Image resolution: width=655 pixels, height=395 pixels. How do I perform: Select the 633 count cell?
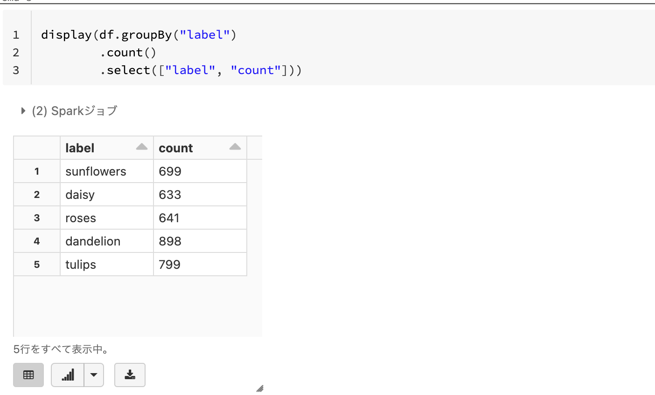click(x=200, y=195)
